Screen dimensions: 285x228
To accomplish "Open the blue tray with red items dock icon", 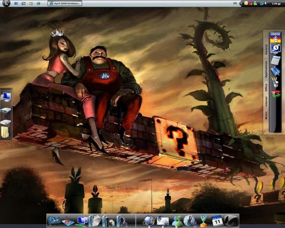I will (67, 221).
